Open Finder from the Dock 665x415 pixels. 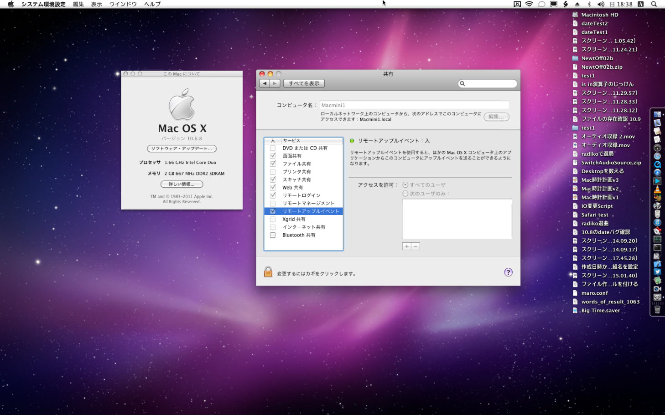click(x=657, y=114)
